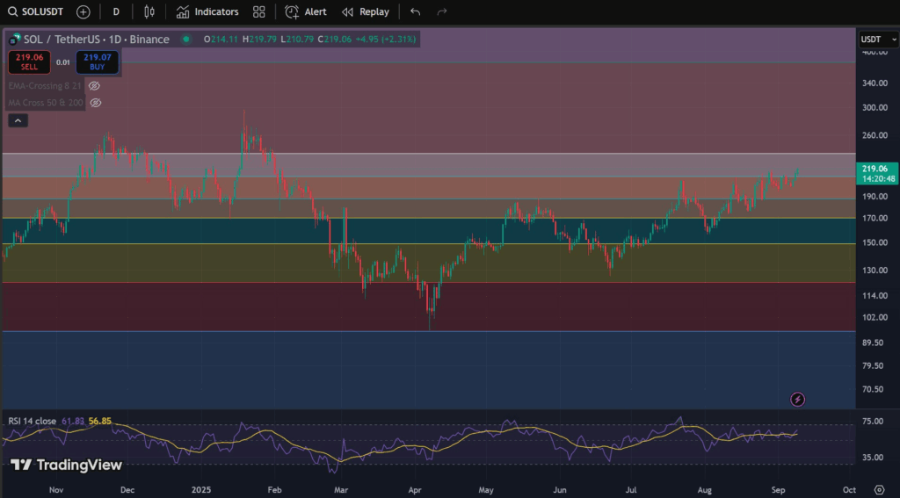Viewport: 900px width, 498px height.
Task: Click the Jun label on time axis
Action: (560, 490)
